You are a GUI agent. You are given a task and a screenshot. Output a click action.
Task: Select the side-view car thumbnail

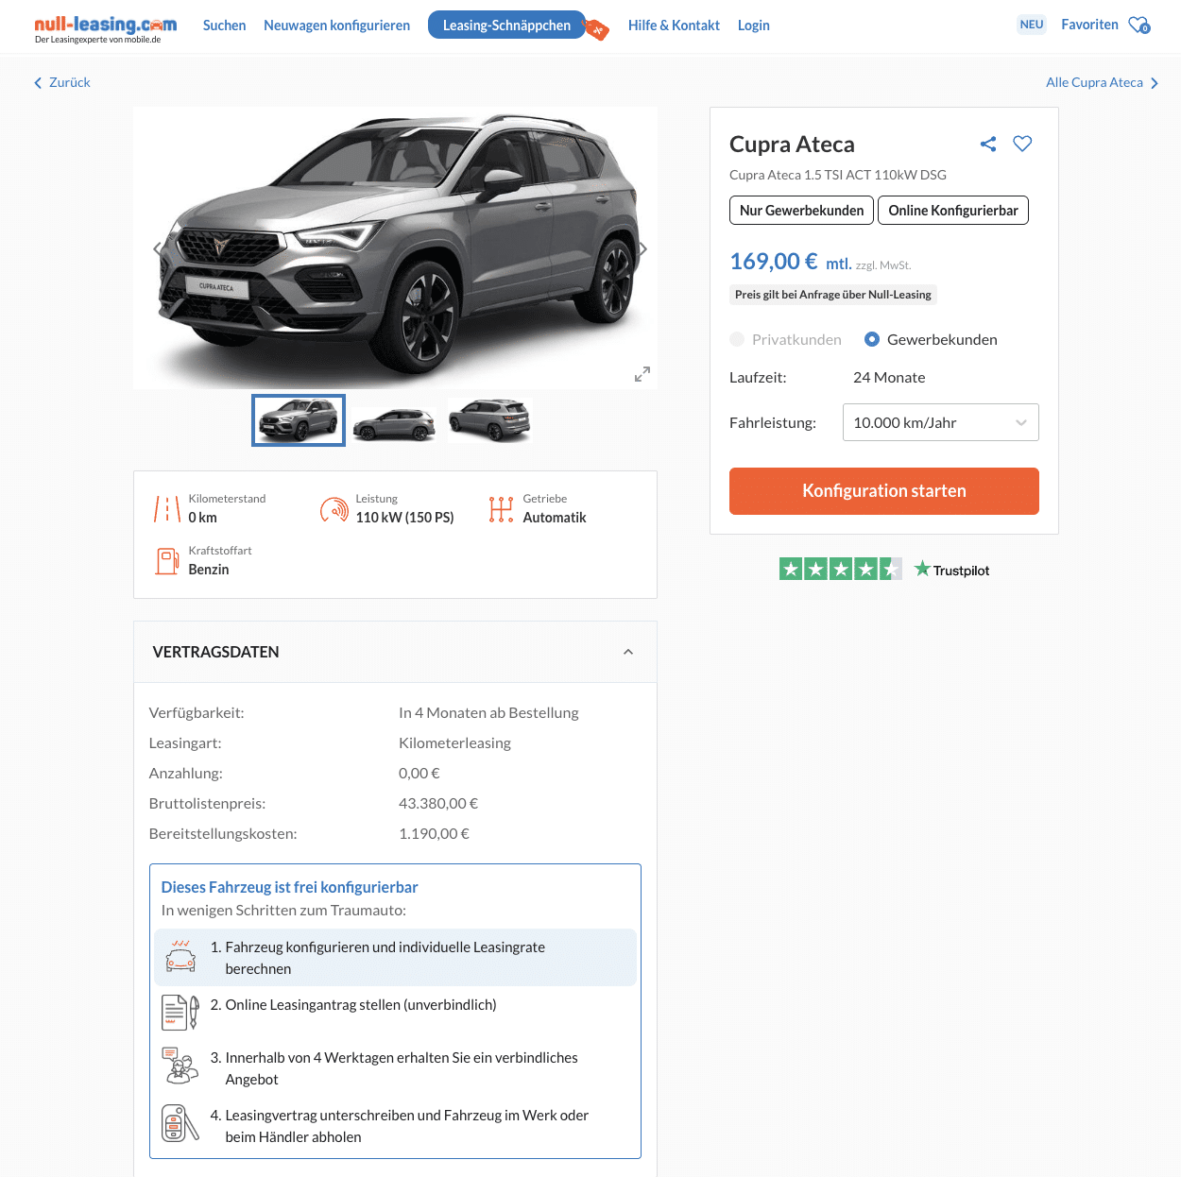tap(394, 421)
